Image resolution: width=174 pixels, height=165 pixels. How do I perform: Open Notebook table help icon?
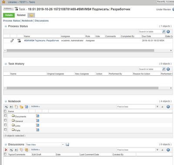point(168,107)
